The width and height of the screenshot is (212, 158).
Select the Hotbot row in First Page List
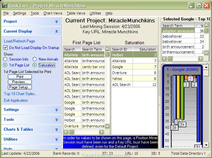point(84,120)
